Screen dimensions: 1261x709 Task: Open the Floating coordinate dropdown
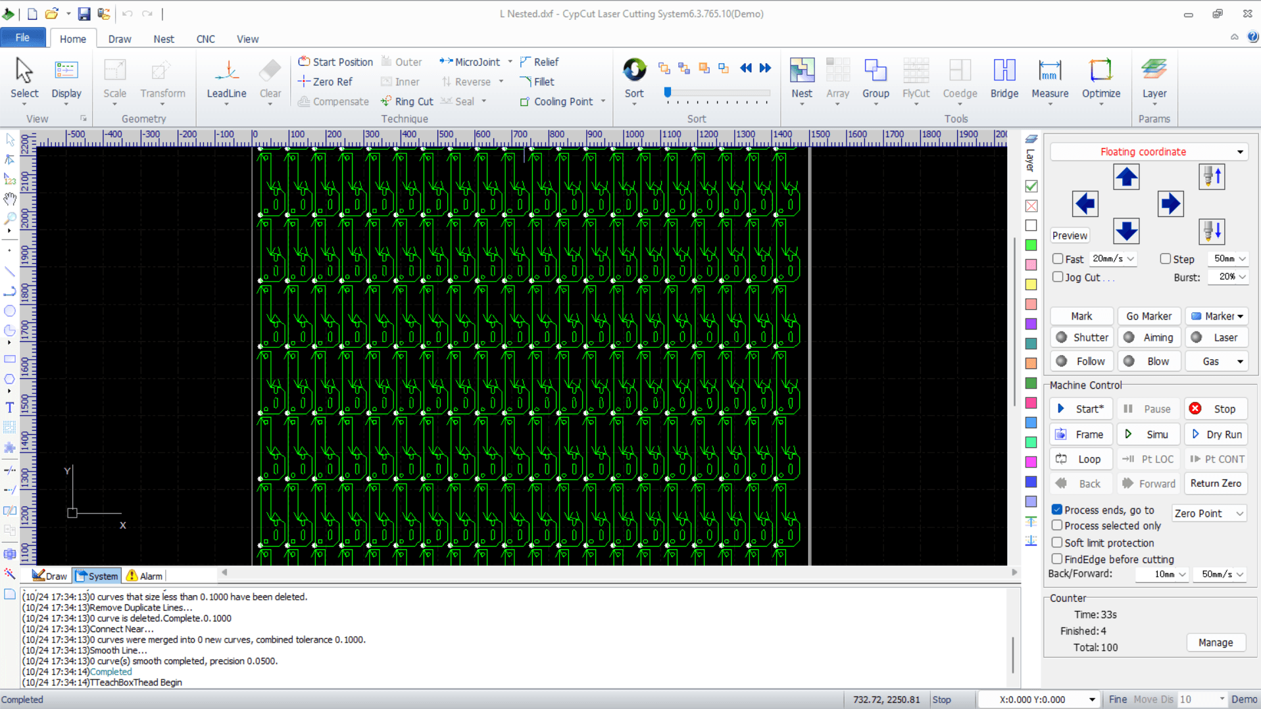pyautogui.click(x=1149, y=152)
